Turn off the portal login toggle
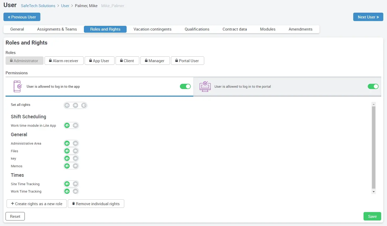 [x=373, y=86]
